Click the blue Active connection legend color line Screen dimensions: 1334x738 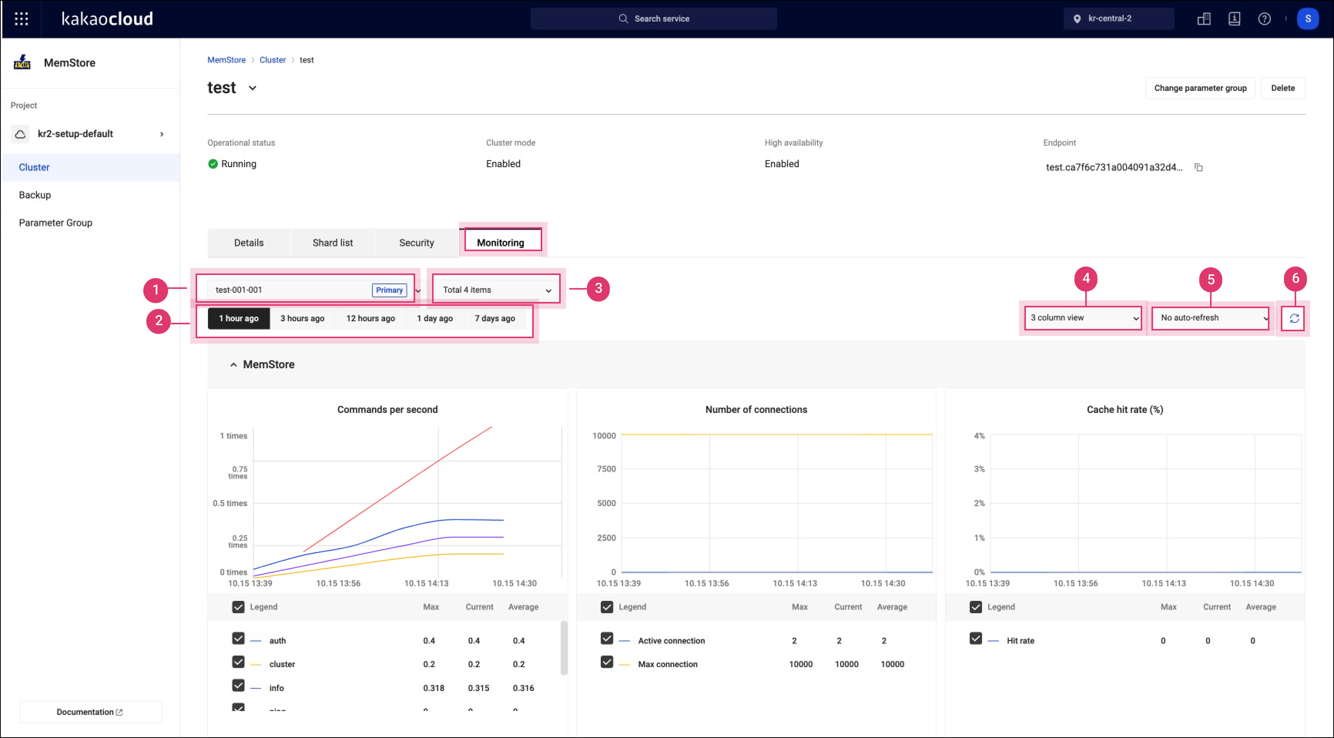pyautogui.click(x=625, y=641)
